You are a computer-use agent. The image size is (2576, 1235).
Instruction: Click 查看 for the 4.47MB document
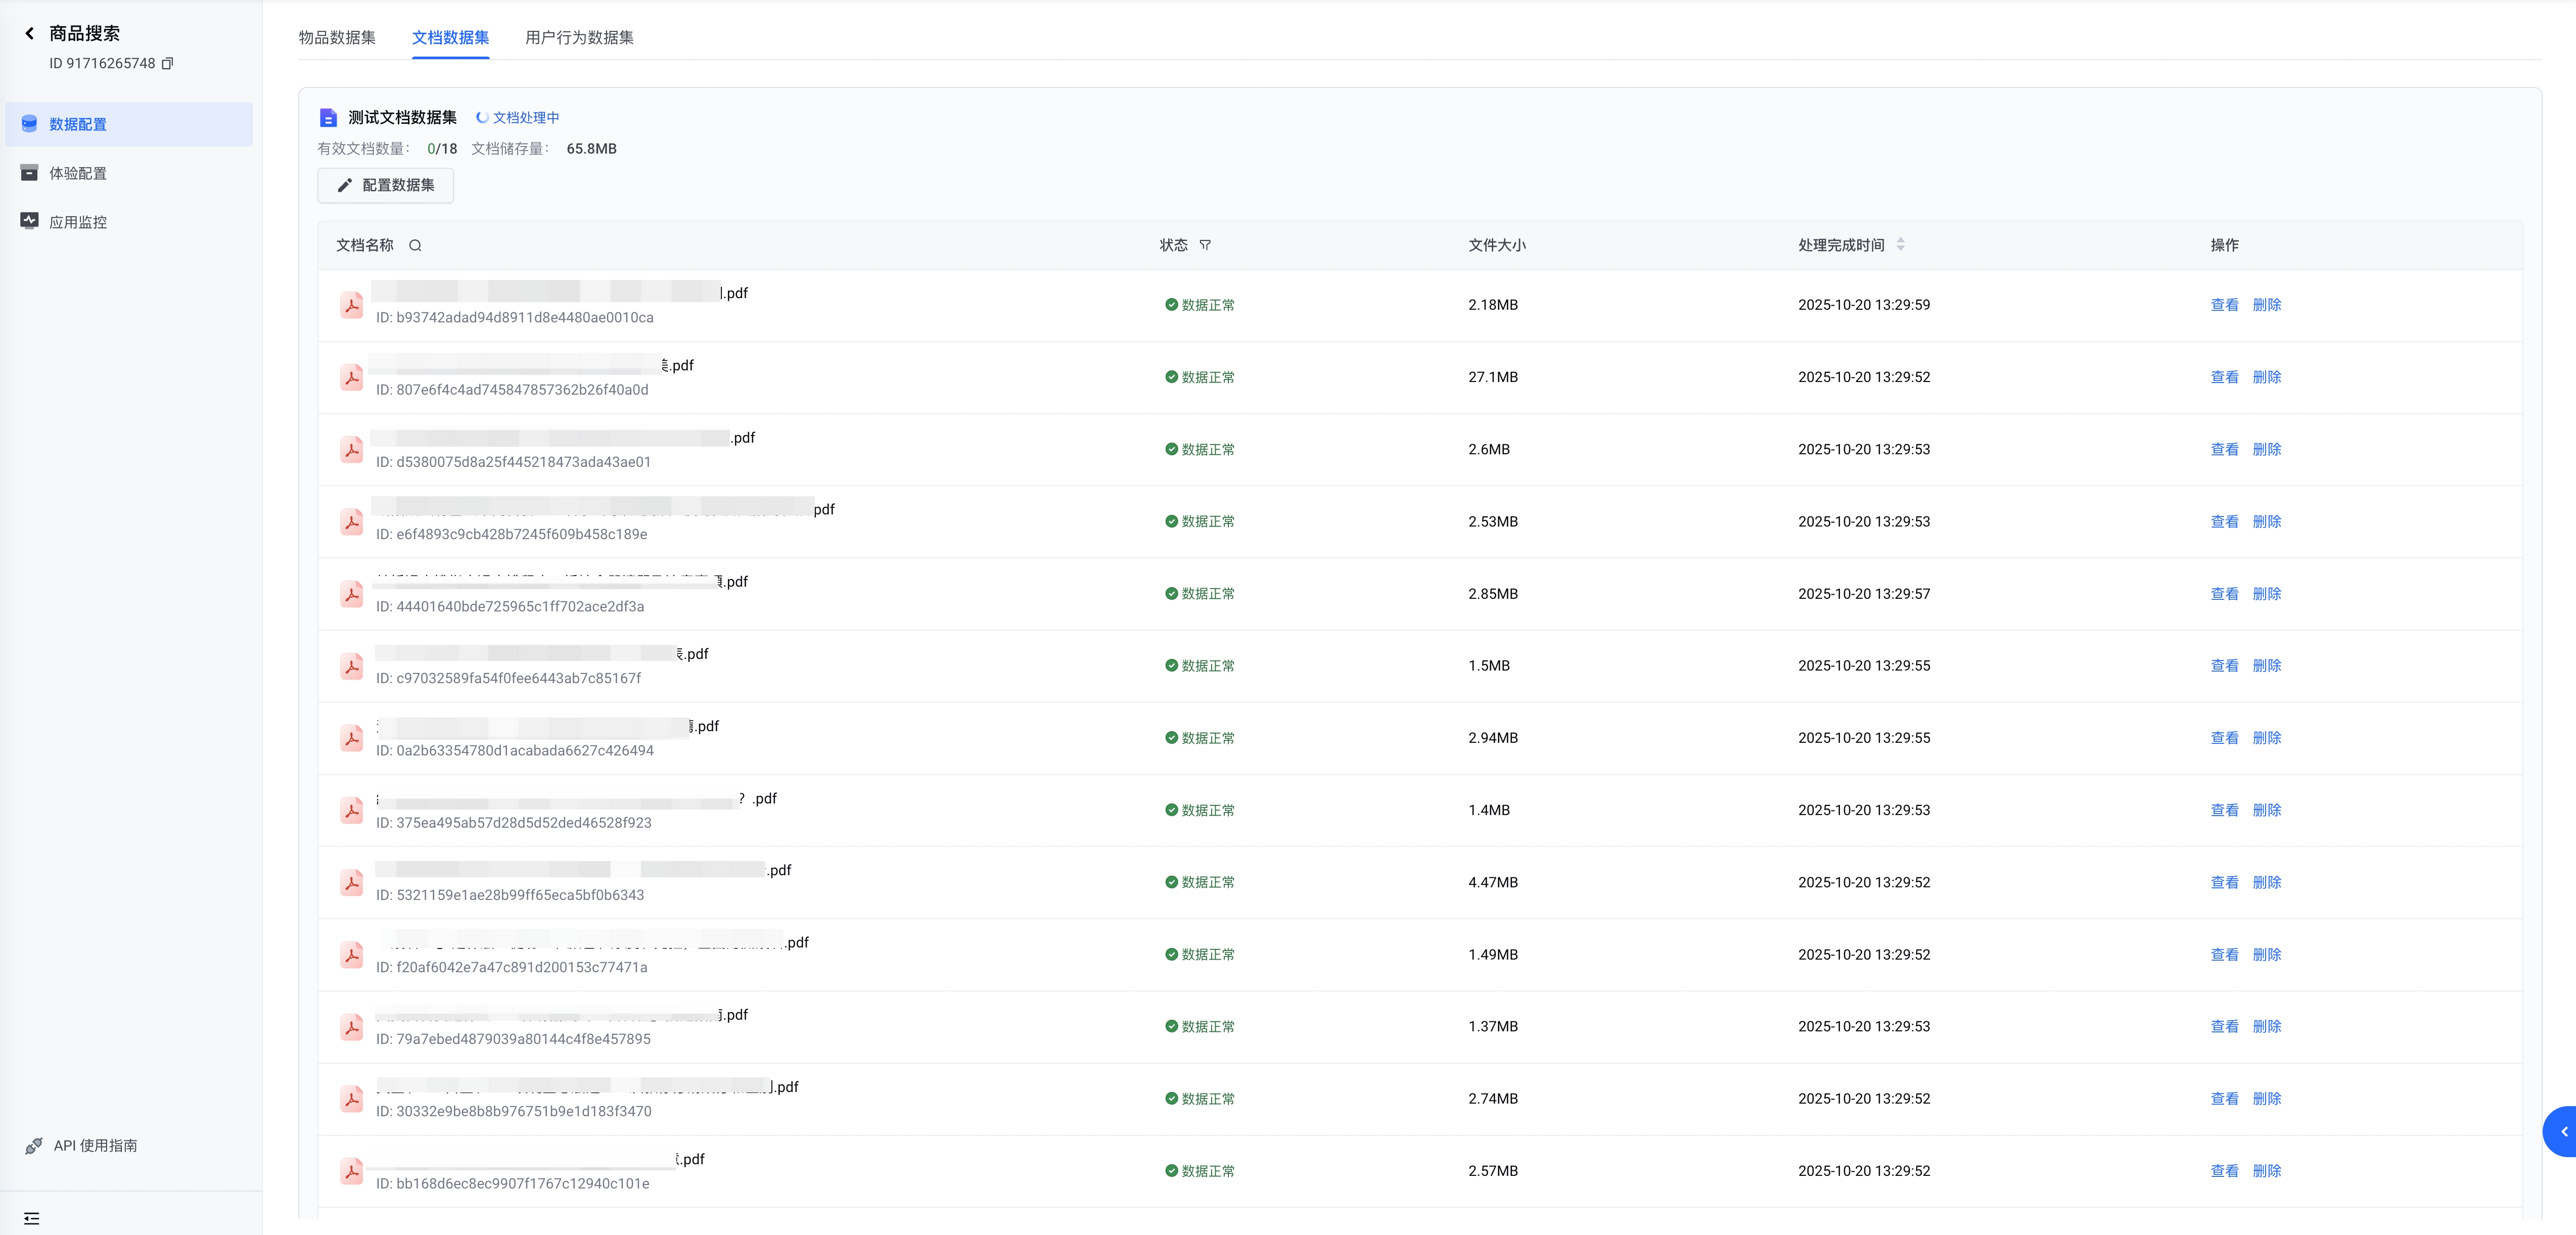(2224, 882)
